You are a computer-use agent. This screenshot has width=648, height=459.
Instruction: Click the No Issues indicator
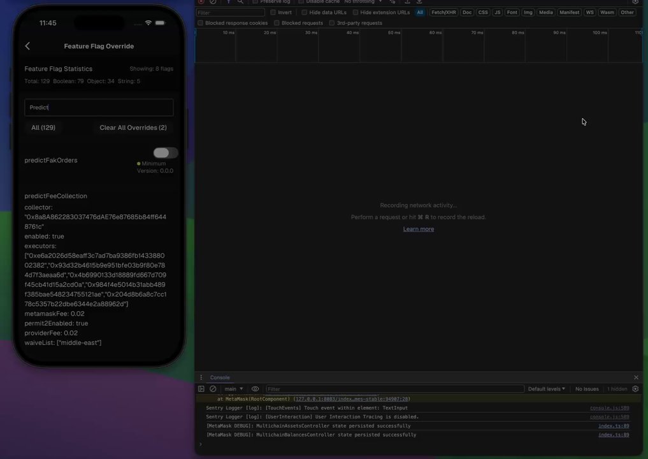587,389
